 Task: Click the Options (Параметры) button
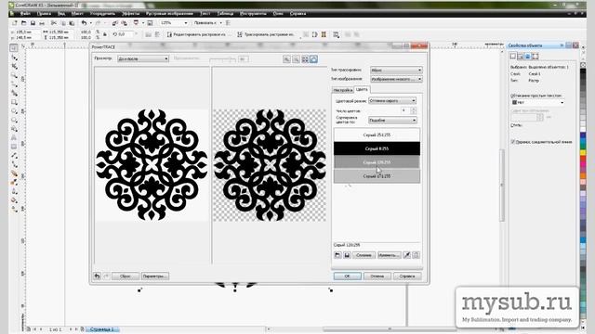[155, 276]
